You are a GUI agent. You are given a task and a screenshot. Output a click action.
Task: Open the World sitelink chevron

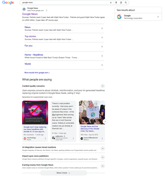(102, 65)
